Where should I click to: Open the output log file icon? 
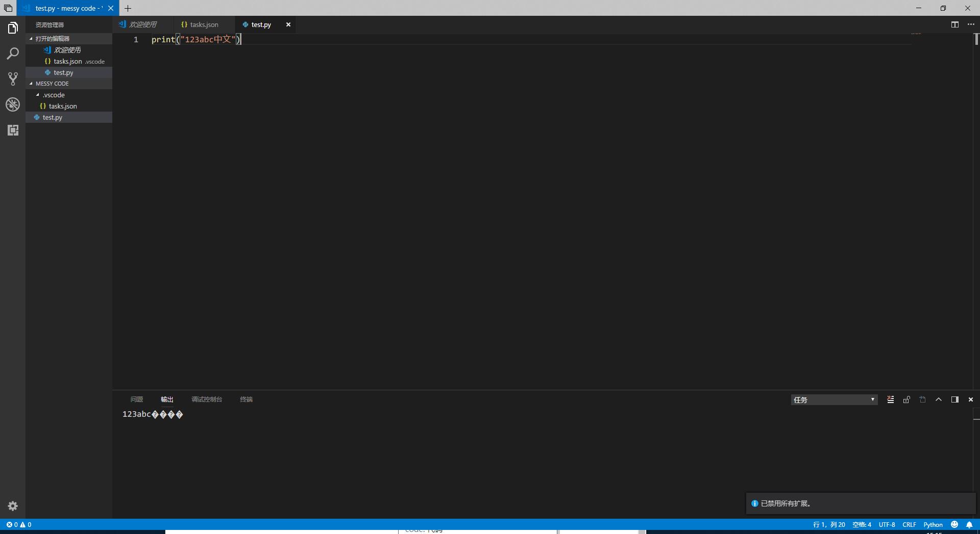(x=922, y=399)
